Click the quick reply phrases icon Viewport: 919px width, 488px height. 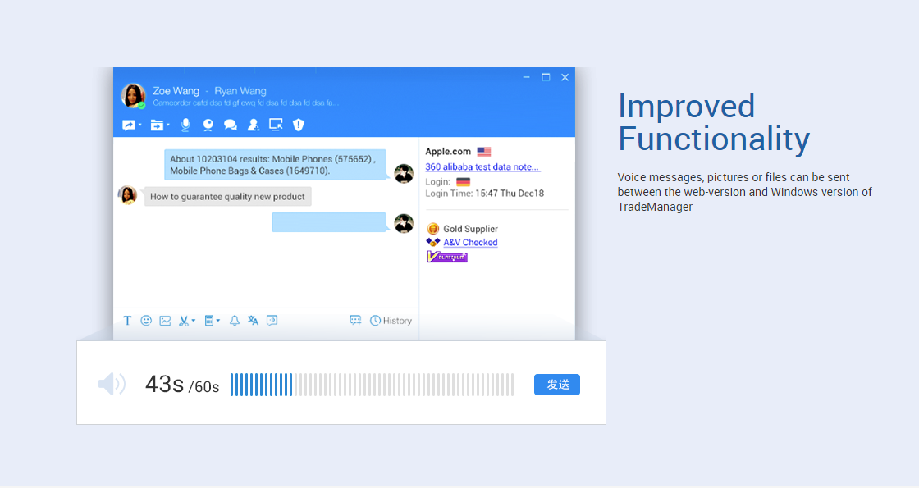point(355,321)
